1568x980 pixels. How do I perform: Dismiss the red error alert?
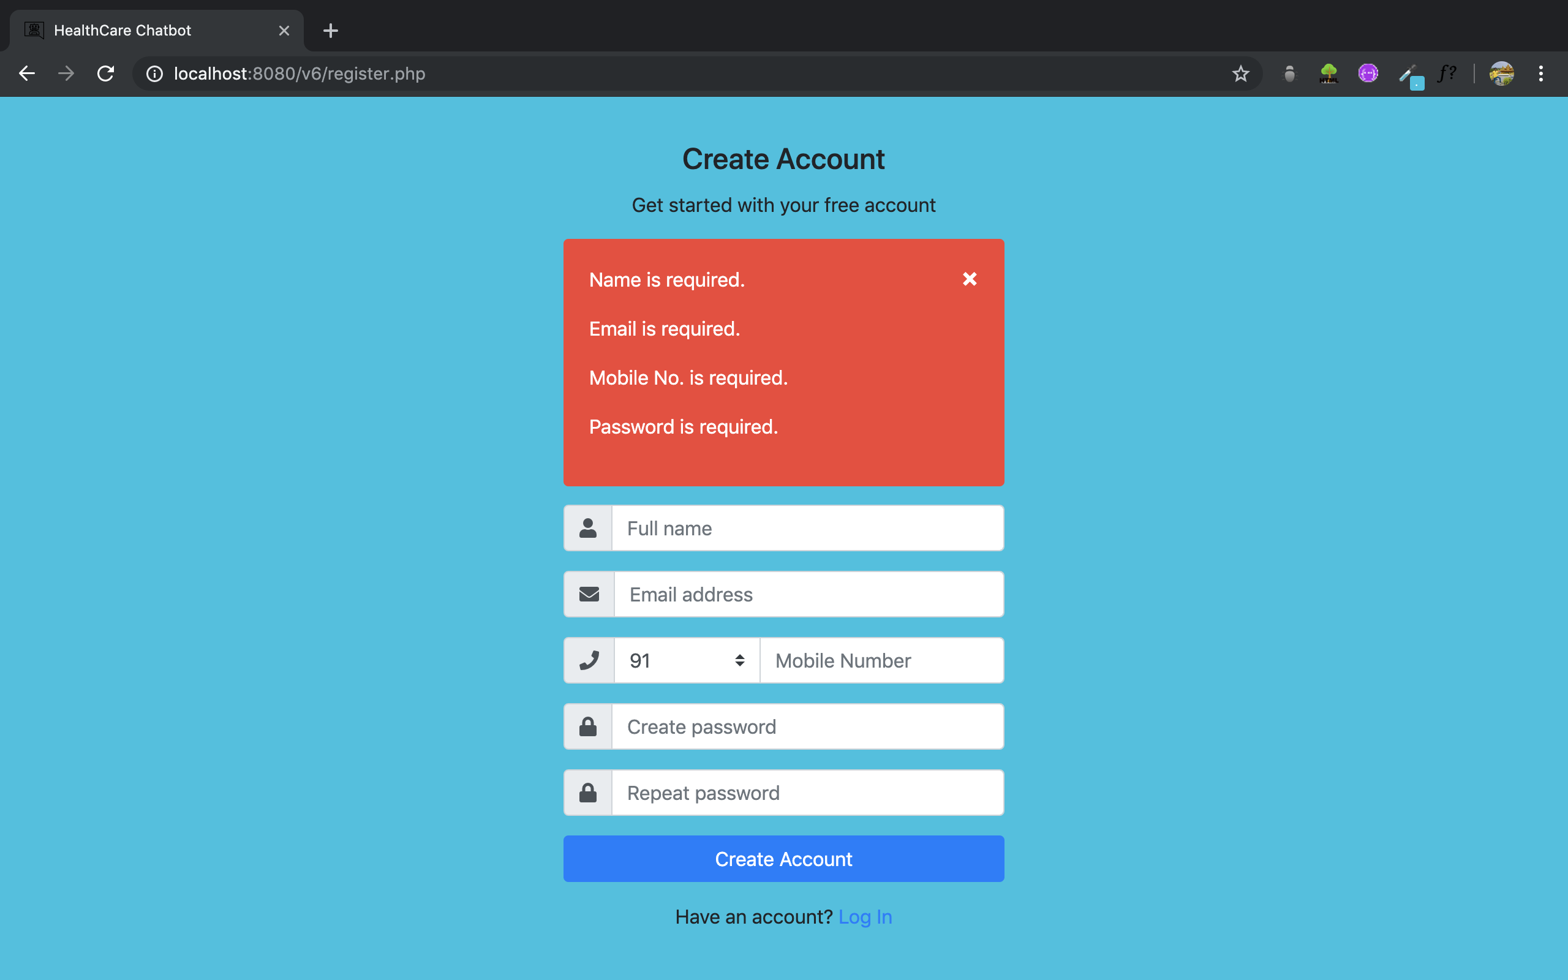(970, 279)
